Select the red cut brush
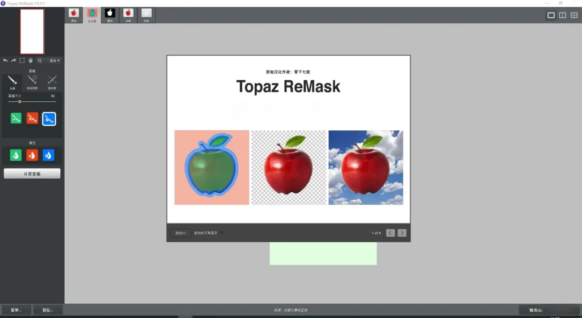Image resolution: width=582 pixels, height=318 pixels. pyautogui.click(x=32, y=118)
